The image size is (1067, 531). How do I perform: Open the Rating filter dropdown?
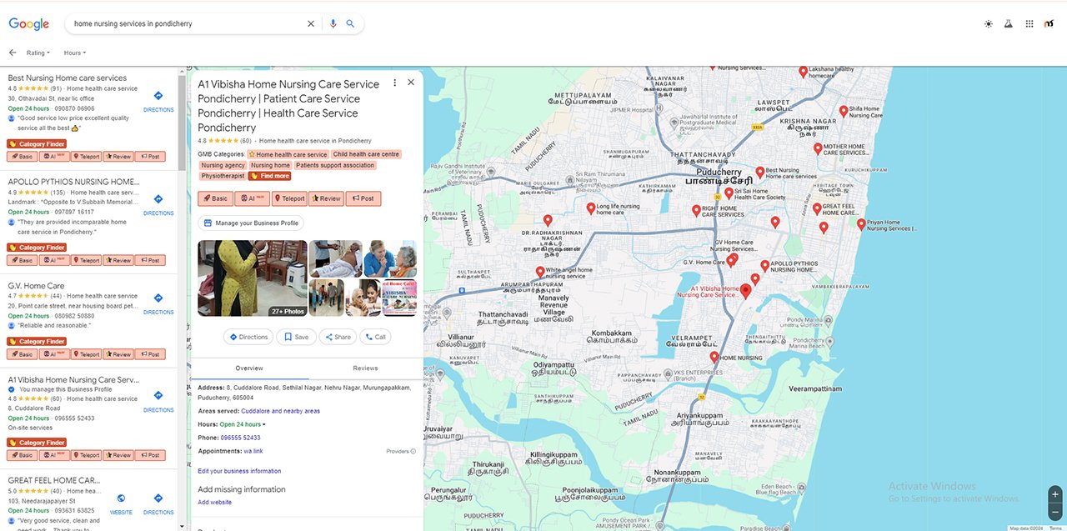coord(38,53)
